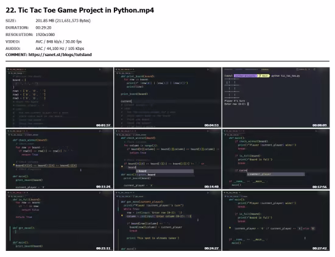Viewport: 335px width, 257px height.
Task: Open the get_move thumbnail at 00:24:27
Action: click(167, 220)
